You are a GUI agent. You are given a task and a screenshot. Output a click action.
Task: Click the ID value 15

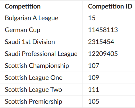pyautogui.click(x=92, y=18)
